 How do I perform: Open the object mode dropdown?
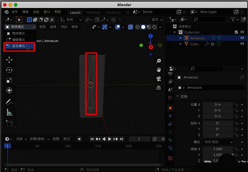click(x=20, y=27)
